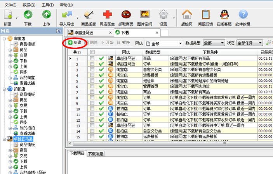The height and width of the screenshot is (174, 273).
Task: Go to 起始页 house icon
Action: [x=187, y=15]
